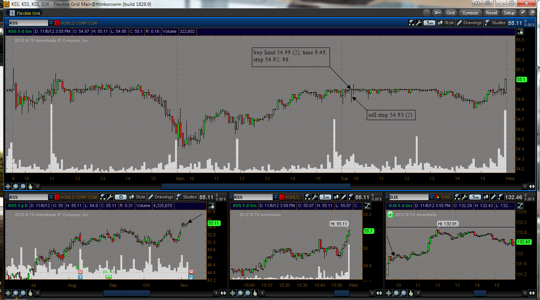540x300 pixels.
Task: Open Style menu in main chart
Action: (446, 23)
